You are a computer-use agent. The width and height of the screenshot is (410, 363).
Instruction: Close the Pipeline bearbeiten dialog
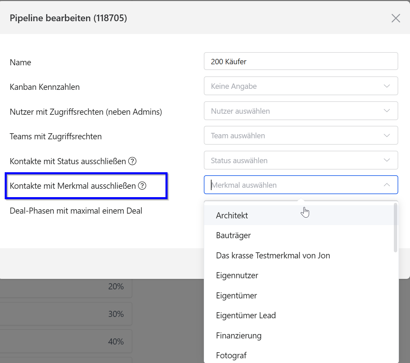coord(396,18)
